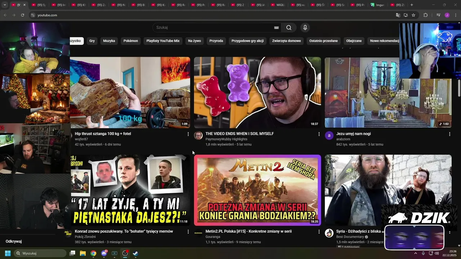Click the install app icon in address bar

406,15
